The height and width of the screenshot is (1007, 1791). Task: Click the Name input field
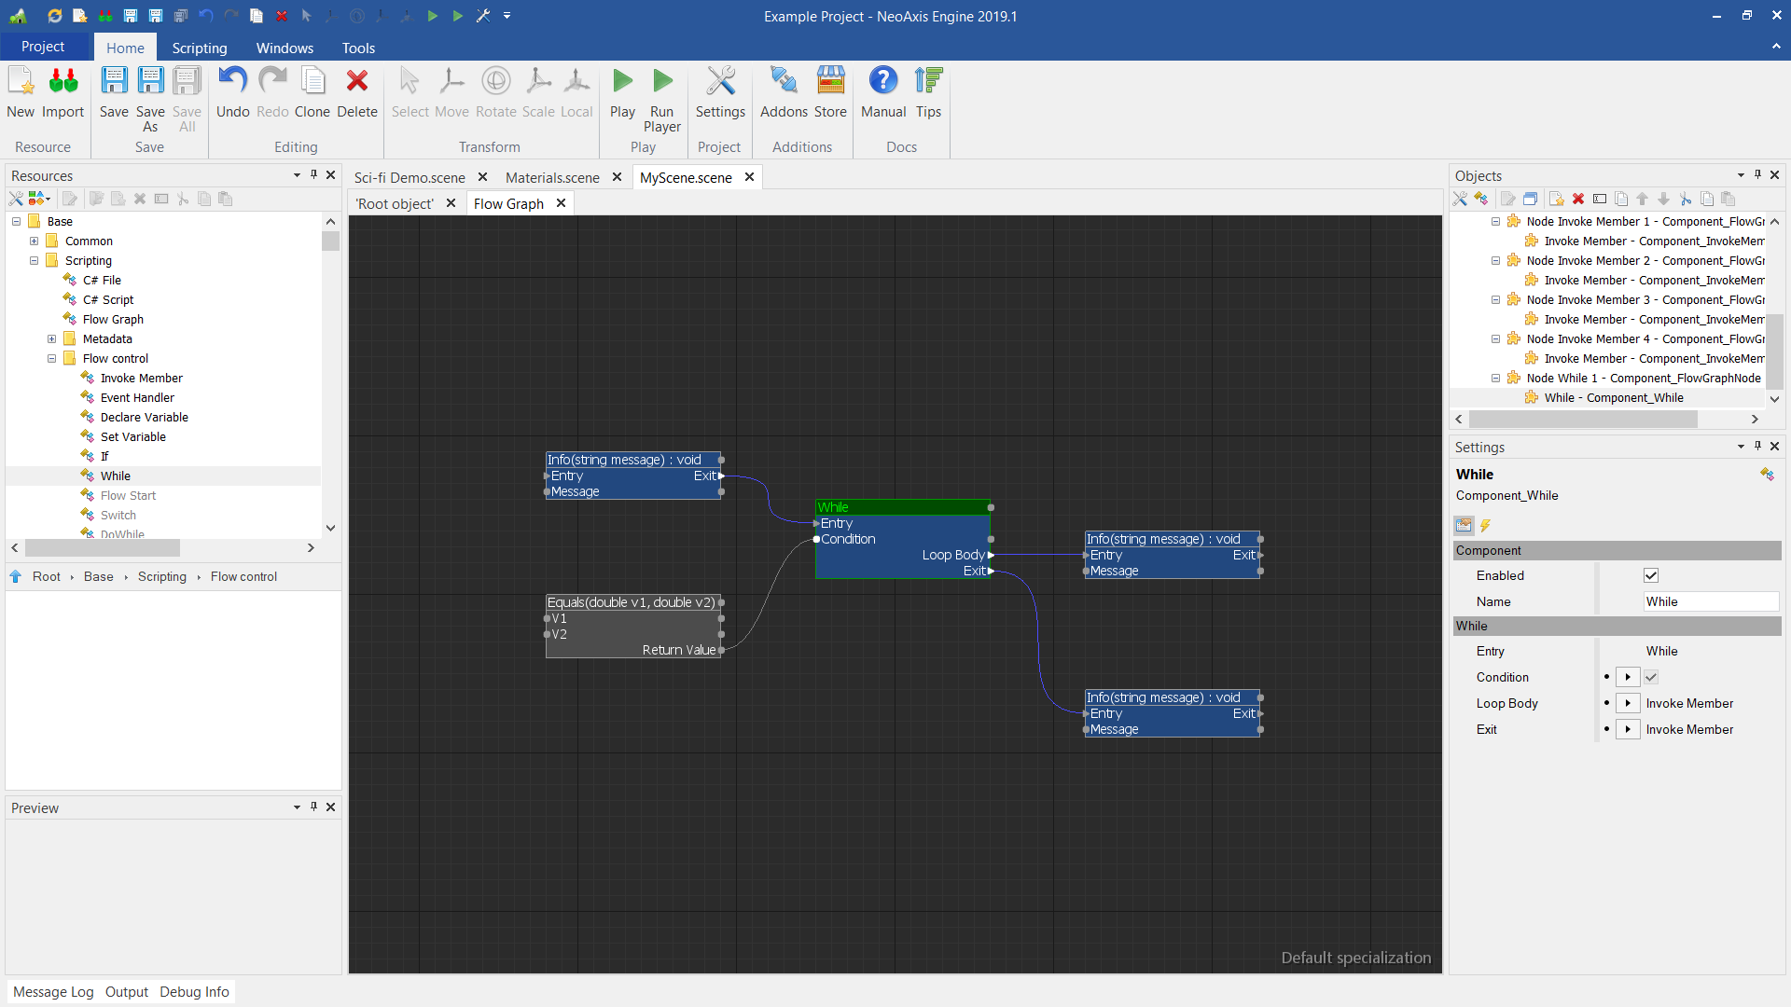(x=1710, y=601)
